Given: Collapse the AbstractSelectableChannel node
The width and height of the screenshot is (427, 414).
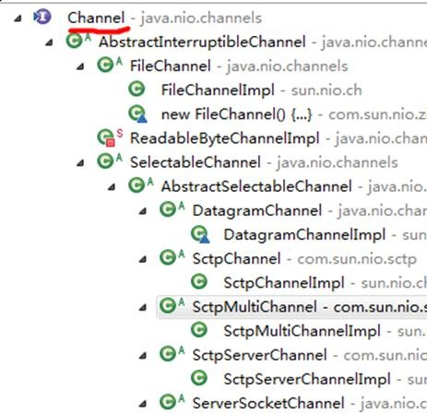Looking at the screenshot, I should click(112, 187).
